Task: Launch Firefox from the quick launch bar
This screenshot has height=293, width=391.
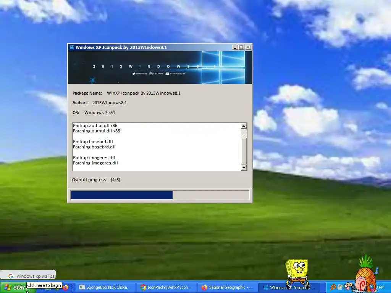Action: (66, 287)
